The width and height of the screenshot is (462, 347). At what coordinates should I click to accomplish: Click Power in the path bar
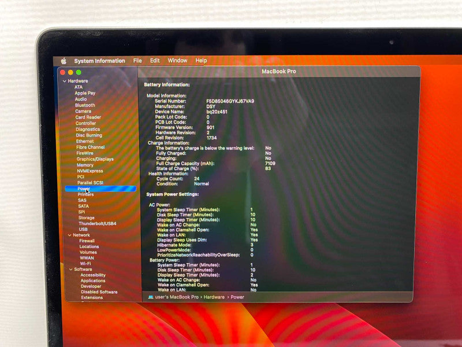[x=237, y=297]
